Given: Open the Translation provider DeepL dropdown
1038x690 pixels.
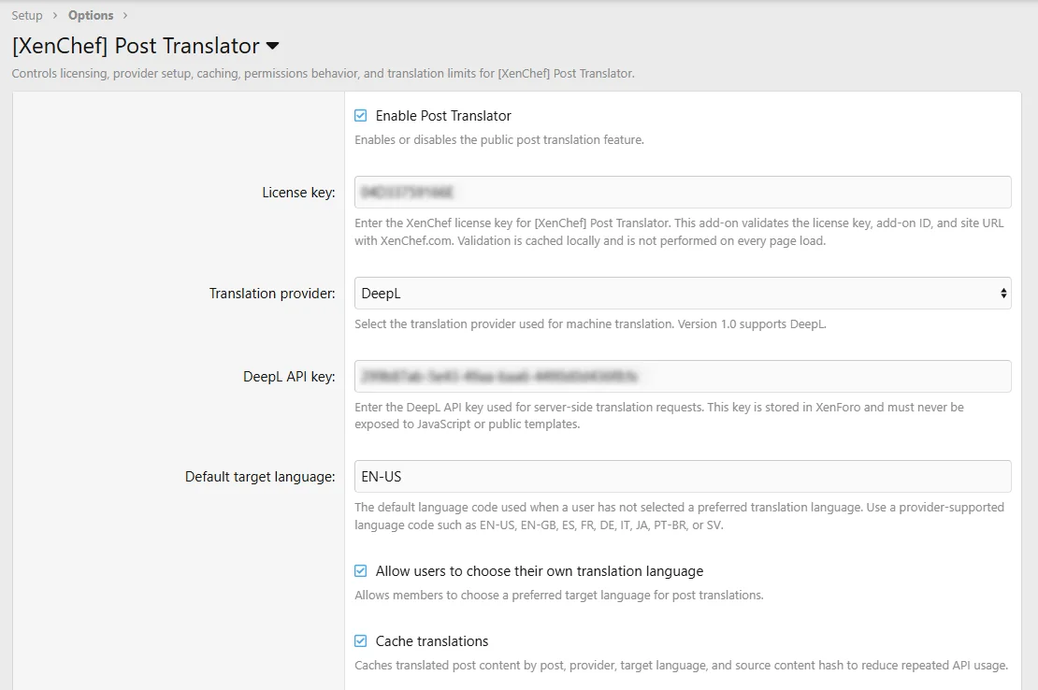Looking at the screenshot, I should [683, 293].
